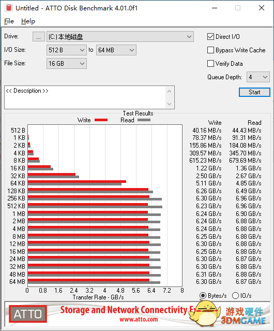Viewport: 274px width, 331px height.
Task: Select the Bytes/s radio button
Action: [x=203, y=296]
